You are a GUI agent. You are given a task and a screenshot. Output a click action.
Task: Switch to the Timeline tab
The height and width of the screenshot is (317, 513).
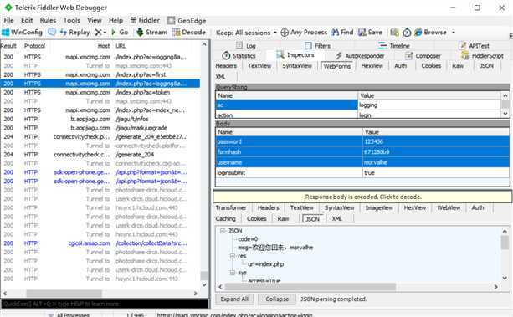[x=393, y=46]
